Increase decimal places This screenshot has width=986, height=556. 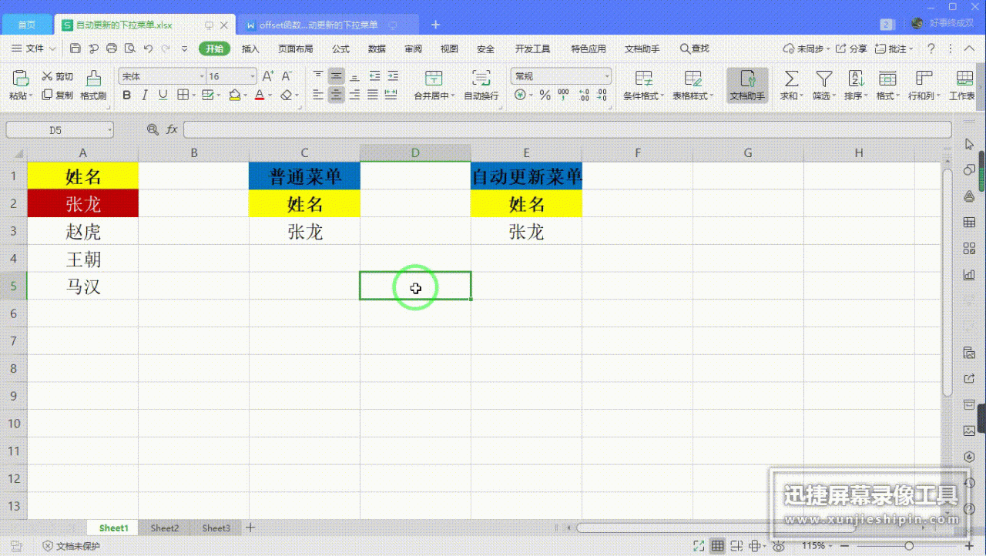coord(584,95)
